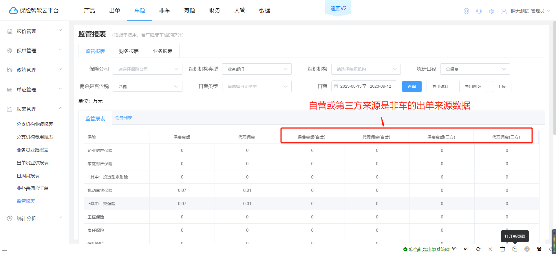Open the 保险公司 dropdown
Viewport: 556px width, 254px height.
point(148,69)
